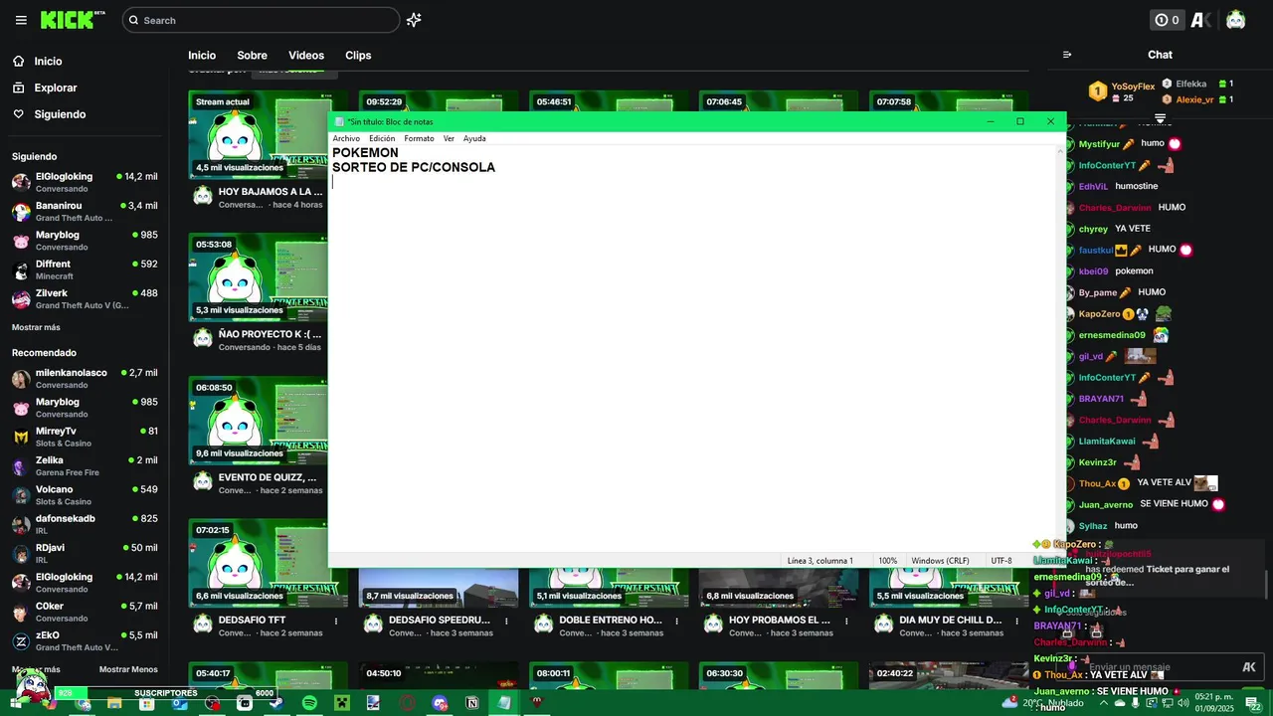The height and width of the screenshot is (716, 1273).
Task: Open the Windows notification center
Action: (x=1252, y=703)
